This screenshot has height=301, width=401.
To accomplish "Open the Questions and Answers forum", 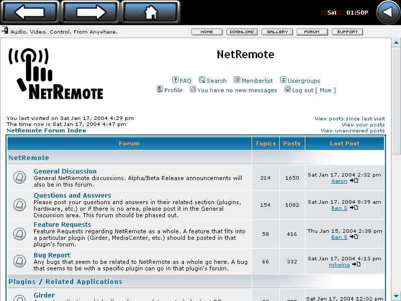I will tap(72, 195).
